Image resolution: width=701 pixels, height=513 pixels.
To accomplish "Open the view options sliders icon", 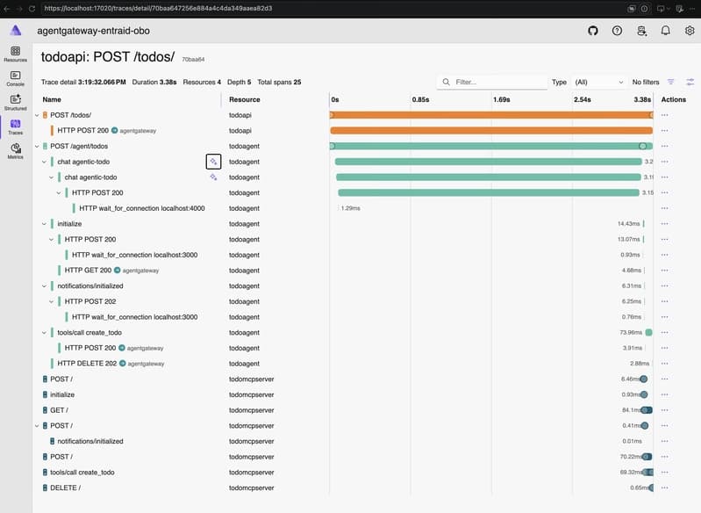I will pyautogui.click(x=690, y=82).
